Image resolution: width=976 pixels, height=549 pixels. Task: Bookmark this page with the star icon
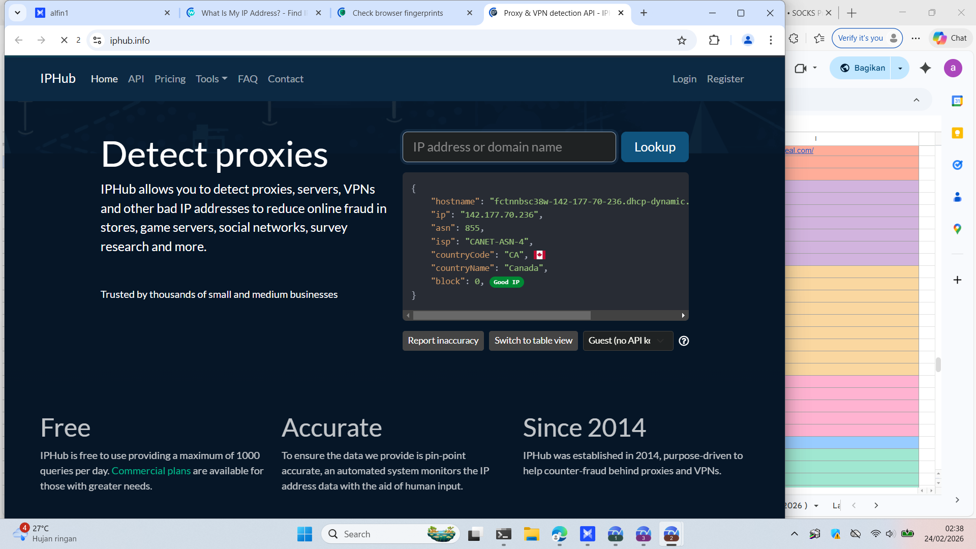[x=682, y=41]
